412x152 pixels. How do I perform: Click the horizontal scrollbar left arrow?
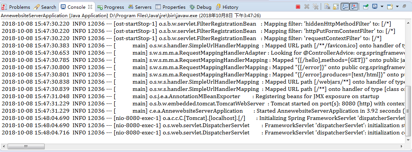click(x=4, y=146)
